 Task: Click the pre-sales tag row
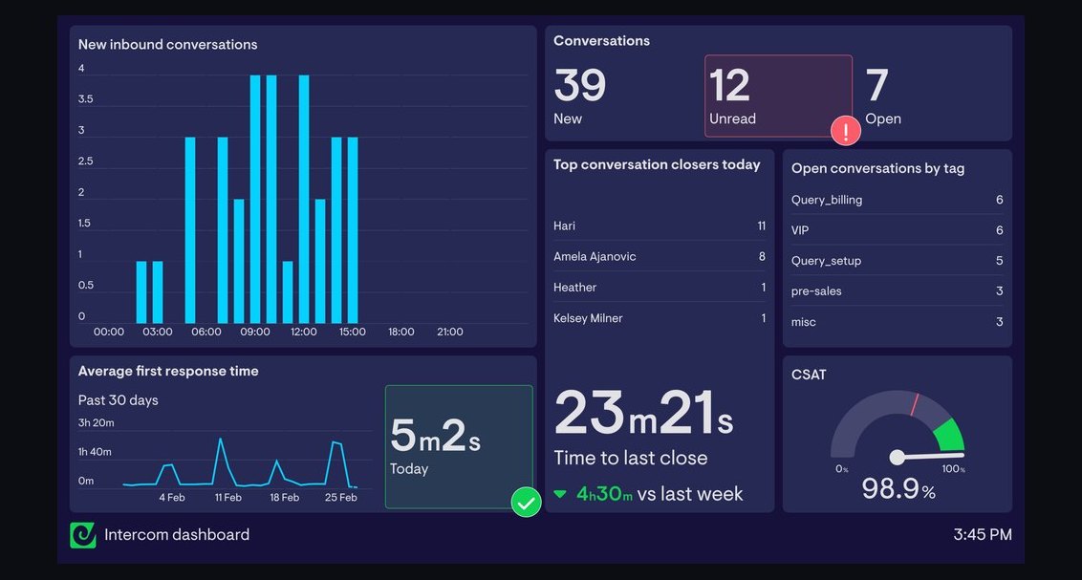tap(898, 291)
